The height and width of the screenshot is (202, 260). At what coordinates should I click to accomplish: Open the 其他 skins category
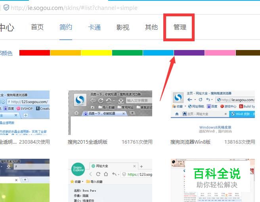pos(151,27)
